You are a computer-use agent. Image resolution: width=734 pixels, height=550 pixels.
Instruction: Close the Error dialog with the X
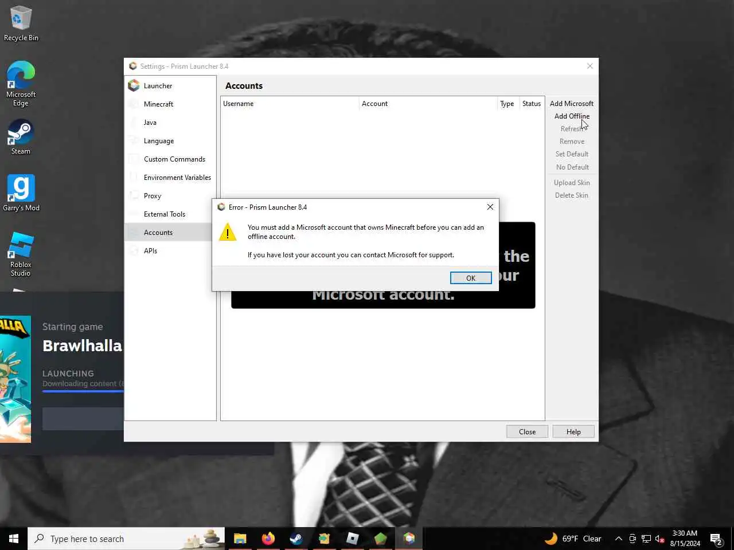tap(490, 207)
